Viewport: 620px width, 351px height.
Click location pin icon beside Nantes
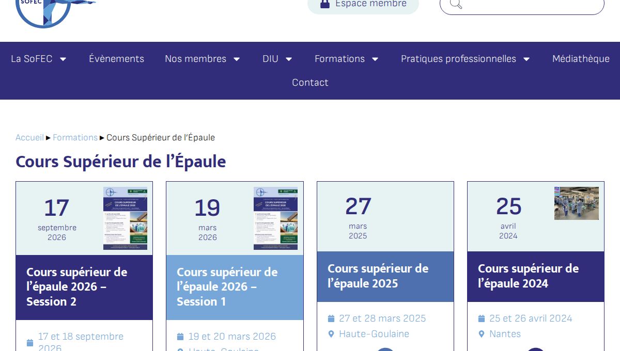[482, 334]
